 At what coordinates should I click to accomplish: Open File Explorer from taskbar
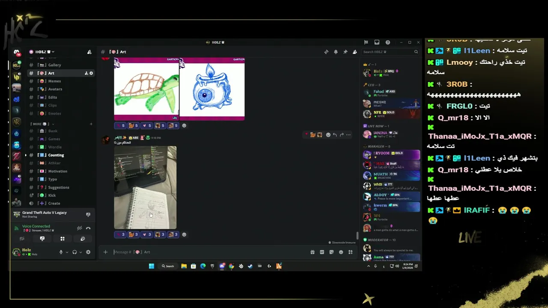(x=184, y=266)
